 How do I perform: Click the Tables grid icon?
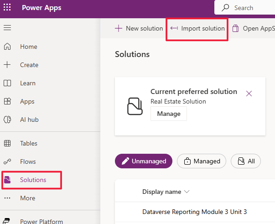pos(7,143)
